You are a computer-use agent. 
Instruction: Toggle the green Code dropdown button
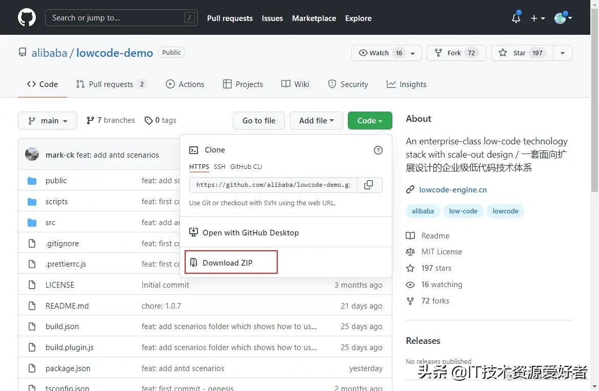coord(370,120)
